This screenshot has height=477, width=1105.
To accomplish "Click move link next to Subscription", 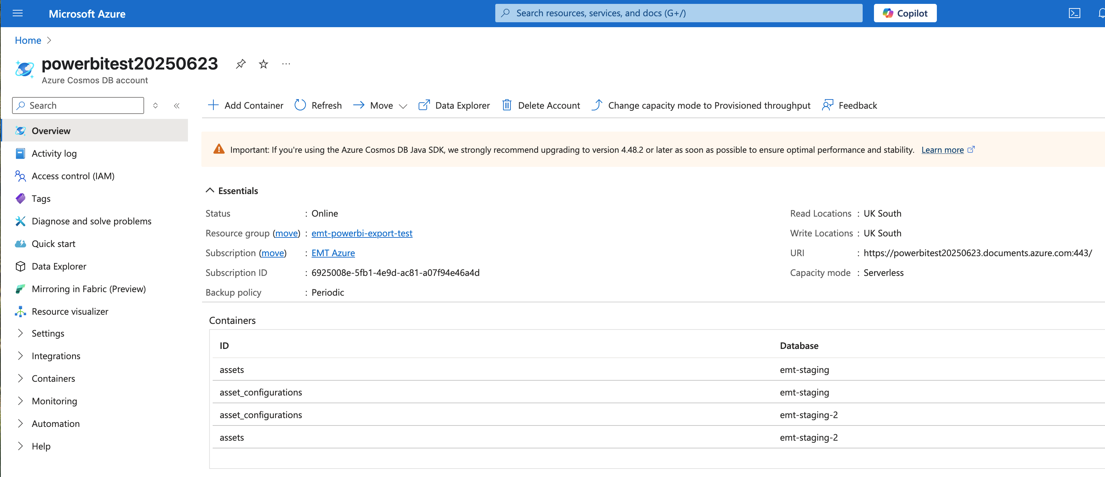I will coord(273,253).
